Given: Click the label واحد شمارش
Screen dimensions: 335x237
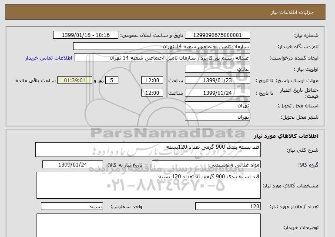Looking at the screenshot, I should coord(127,207).
